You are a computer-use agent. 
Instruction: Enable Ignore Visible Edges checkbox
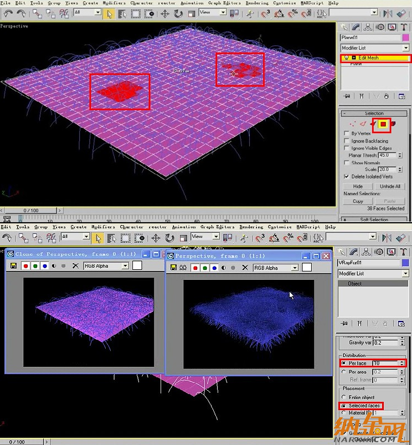click(346, 148)
